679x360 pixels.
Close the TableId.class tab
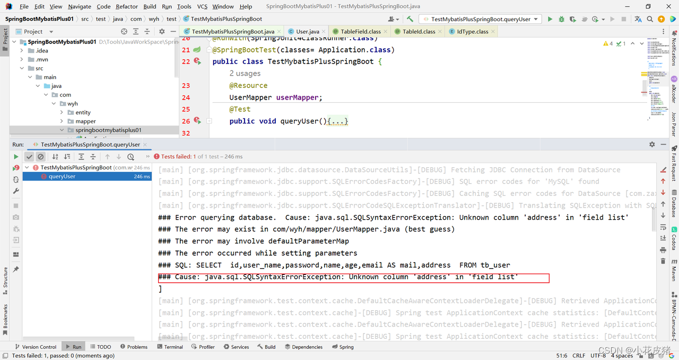[440, 32]
